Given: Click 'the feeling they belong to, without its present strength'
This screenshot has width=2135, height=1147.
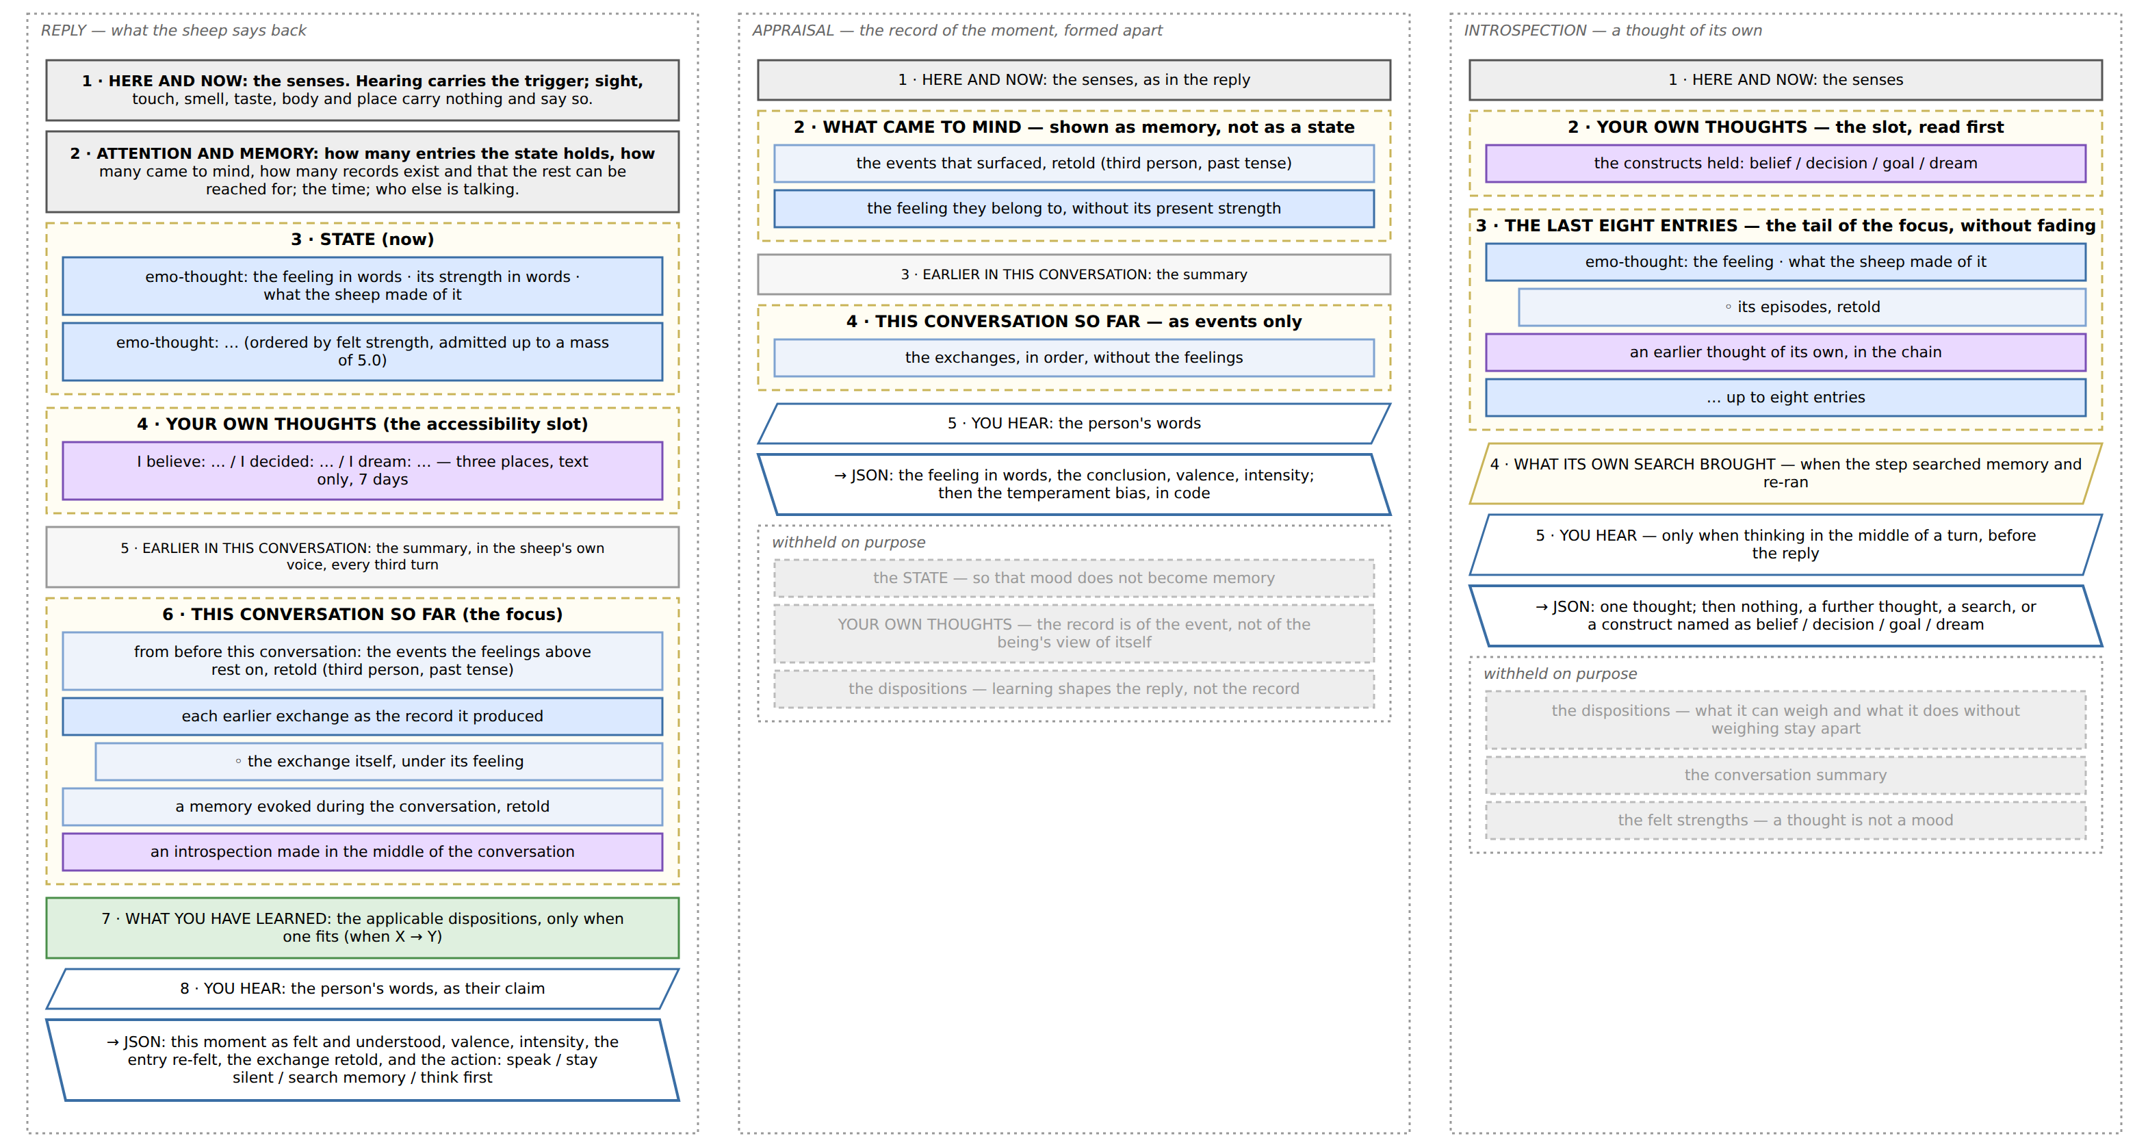Looking at the screenshot, I should click(x=1073, y=208).
